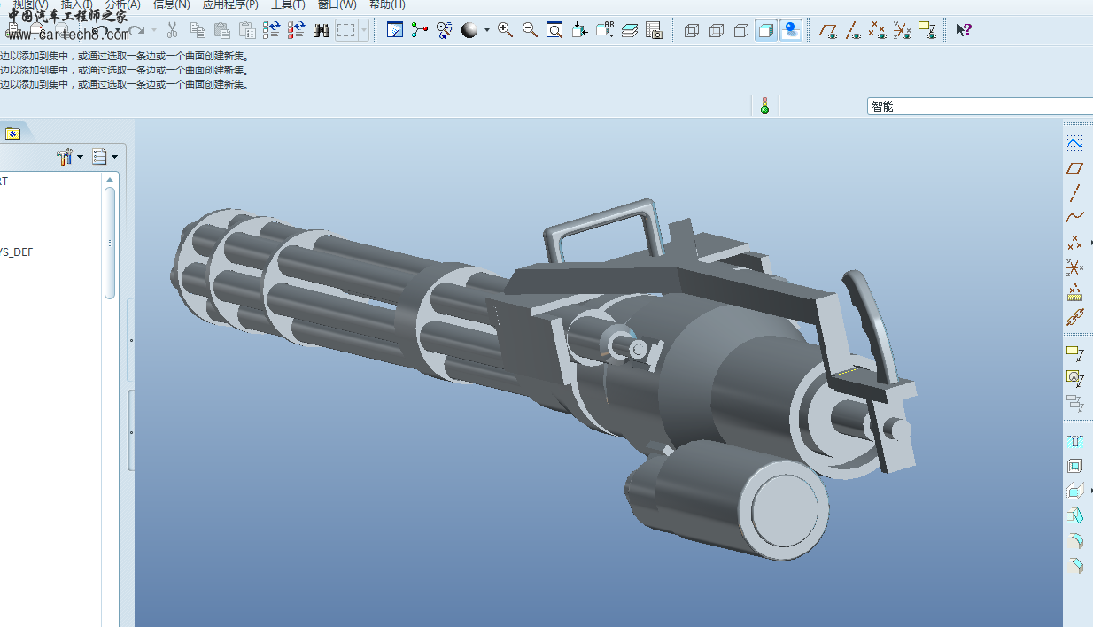Click the Cut scissors icon

pyautogui.click(x=172, y=31)
